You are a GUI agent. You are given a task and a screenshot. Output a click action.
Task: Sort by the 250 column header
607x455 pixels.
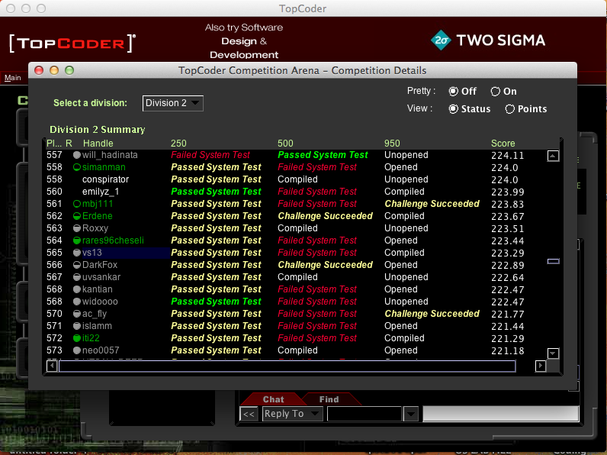point(178,144)
